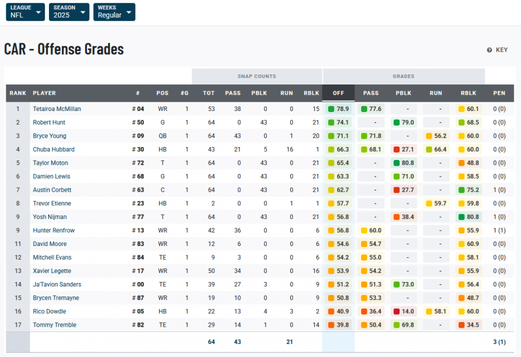
Task: Sort table by OFF grade column
Action: pos(339,93)
